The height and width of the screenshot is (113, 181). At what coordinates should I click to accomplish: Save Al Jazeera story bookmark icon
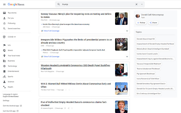point(65,108)
